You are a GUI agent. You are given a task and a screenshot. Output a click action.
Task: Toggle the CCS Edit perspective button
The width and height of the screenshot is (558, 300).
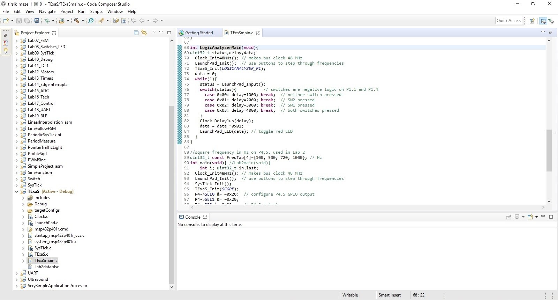(543, 21)
